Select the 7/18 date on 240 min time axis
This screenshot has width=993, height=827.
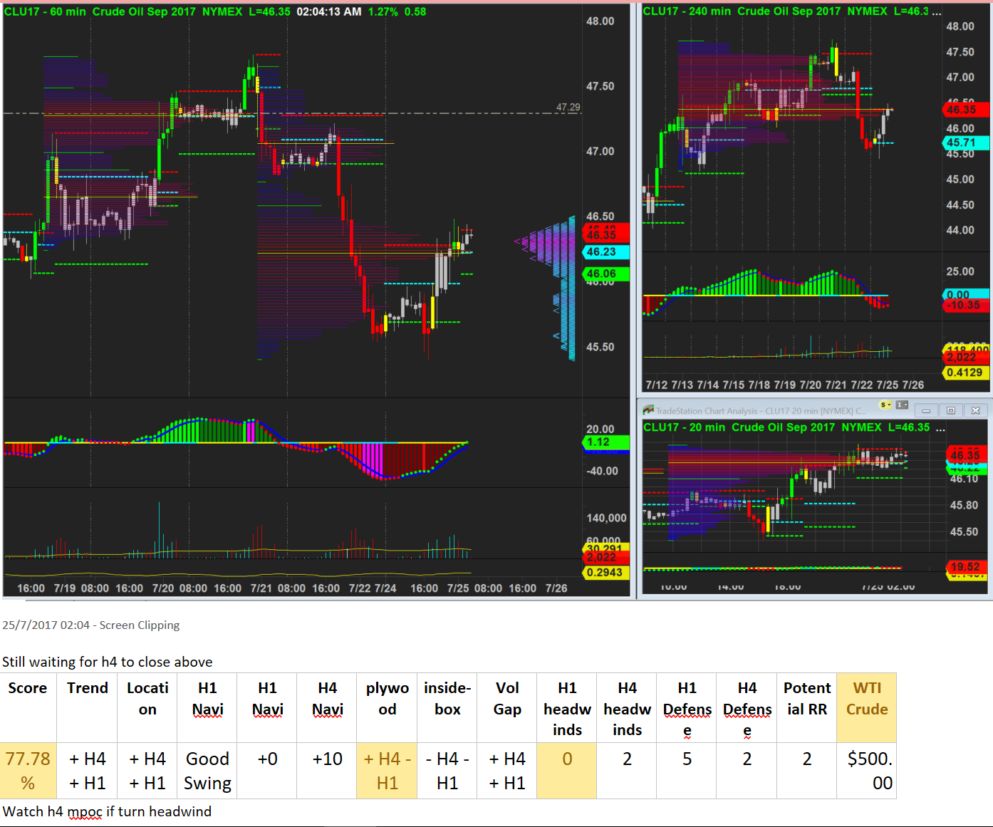[x=759, y=385]
